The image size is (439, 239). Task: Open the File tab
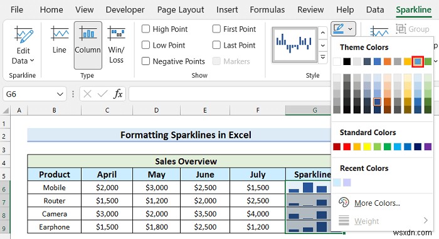(x=17, y=10)
